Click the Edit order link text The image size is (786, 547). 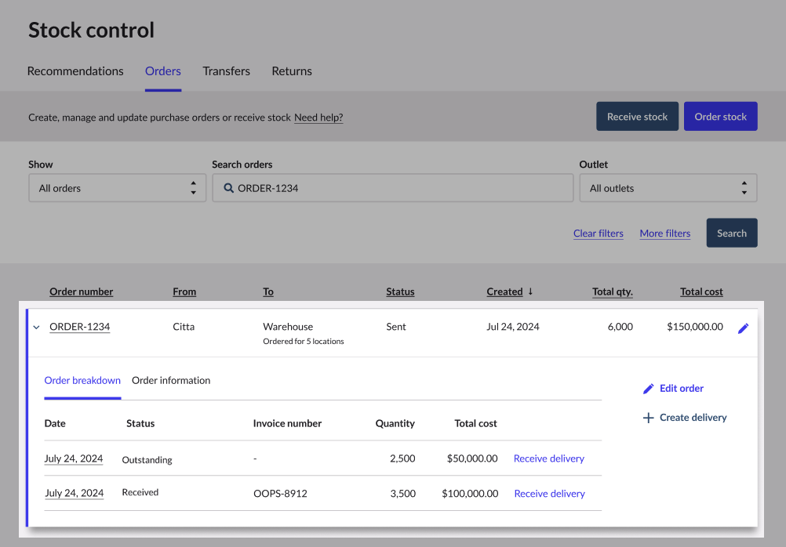tap(682, 388)
